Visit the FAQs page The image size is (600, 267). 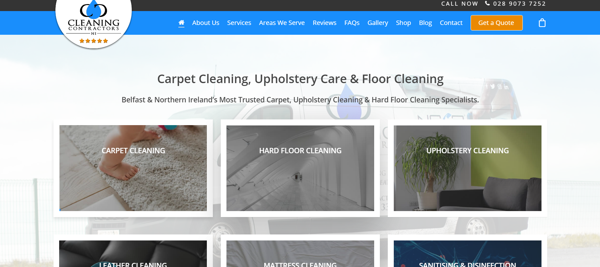352,23
